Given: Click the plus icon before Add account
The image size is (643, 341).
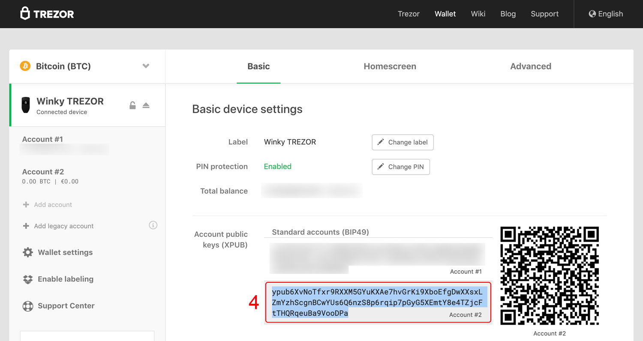Looking at the screenshot, I should pos(26,205).
